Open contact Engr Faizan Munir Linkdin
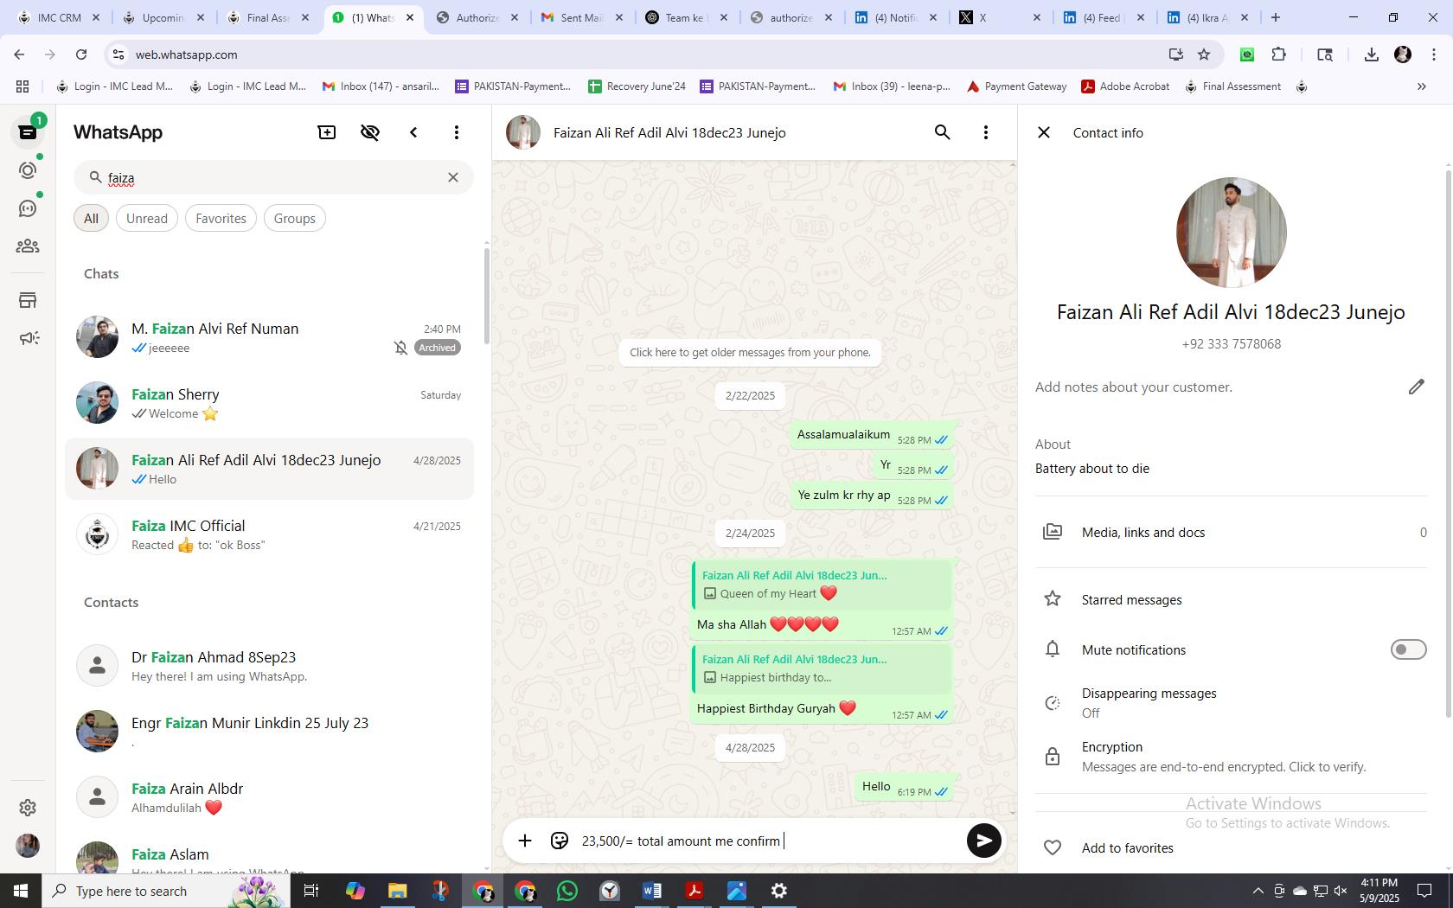This screenshot has width=1453, height=908. (x=269, y=732)
